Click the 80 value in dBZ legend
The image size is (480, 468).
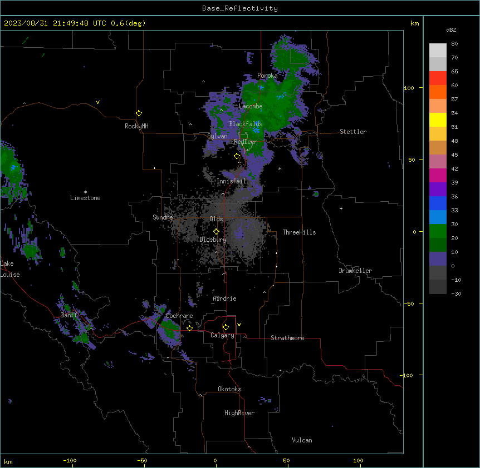[454, 44]
